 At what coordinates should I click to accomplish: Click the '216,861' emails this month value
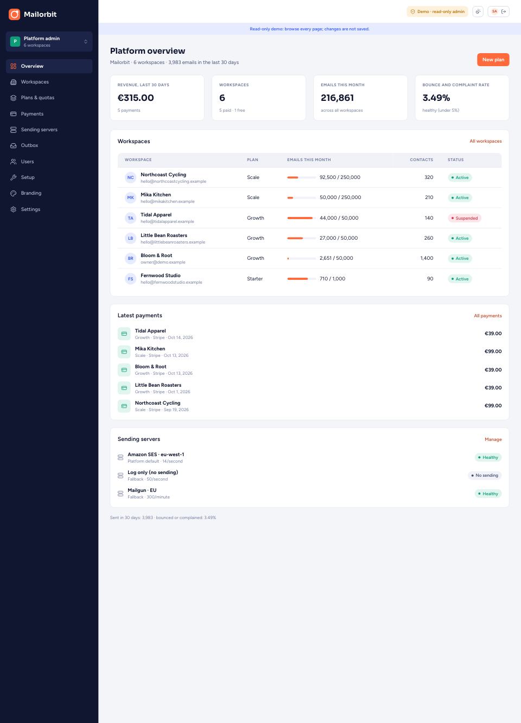click(337, 98)
